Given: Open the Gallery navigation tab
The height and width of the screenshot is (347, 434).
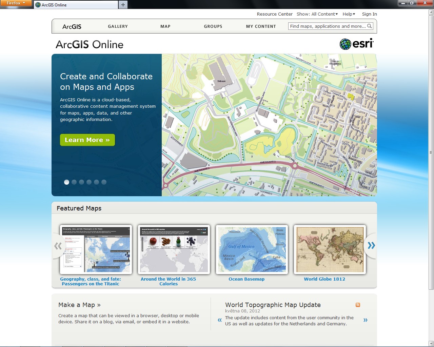Looking at the screenshot, I should point(118,26).
